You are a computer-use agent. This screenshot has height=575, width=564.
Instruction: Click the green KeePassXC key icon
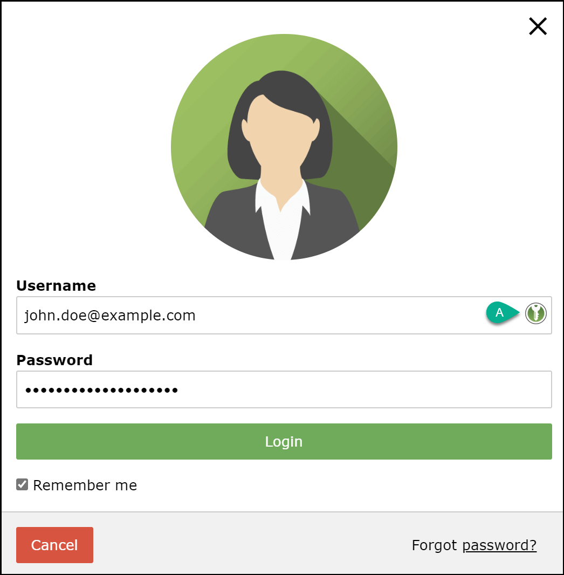[535, 313]
